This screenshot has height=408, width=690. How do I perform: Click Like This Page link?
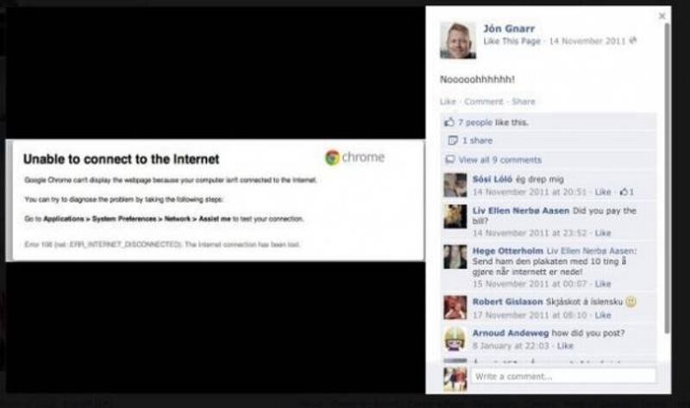pyautogui.click(x=511, y=41)
